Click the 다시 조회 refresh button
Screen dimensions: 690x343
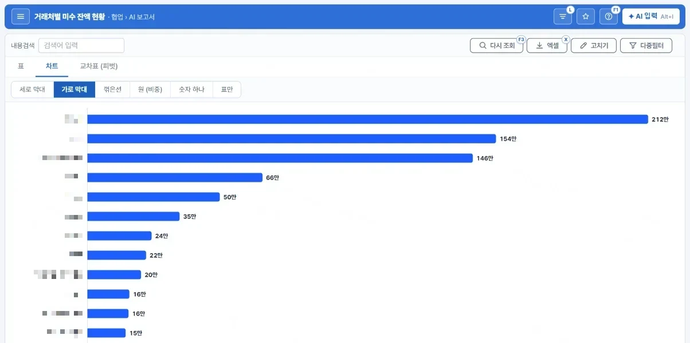pos(496,46)
